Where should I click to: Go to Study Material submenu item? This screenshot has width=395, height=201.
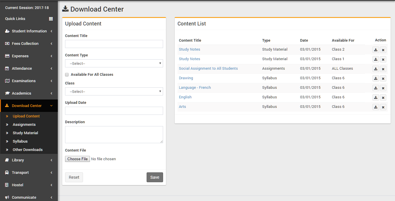25,133
